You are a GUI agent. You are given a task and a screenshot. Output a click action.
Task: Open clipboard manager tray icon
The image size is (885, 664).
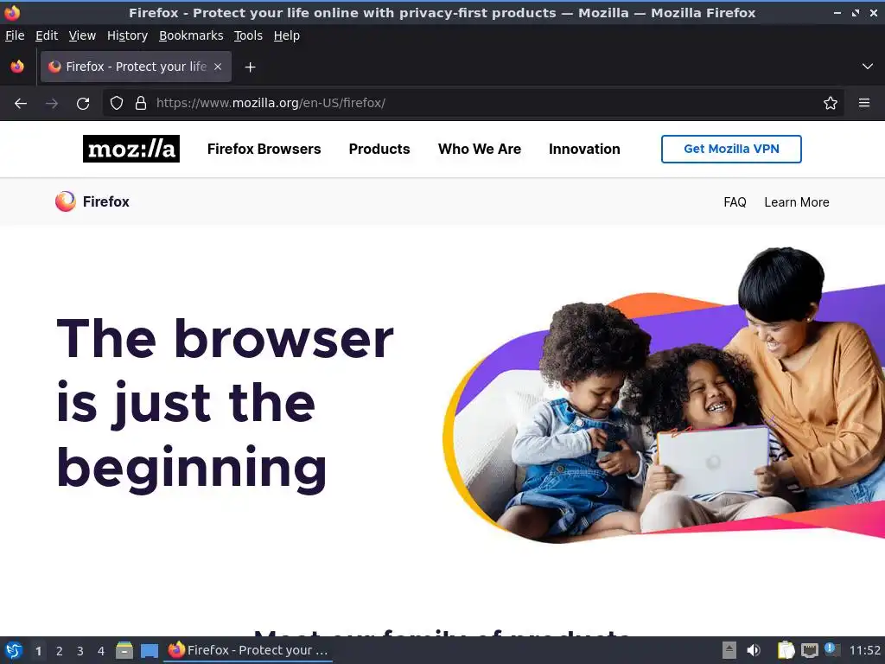786,650
